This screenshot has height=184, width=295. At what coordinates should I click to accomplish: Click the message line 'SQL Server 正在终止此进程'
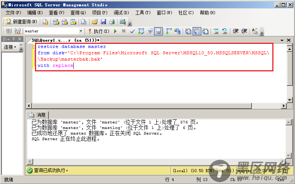[65, 139]
